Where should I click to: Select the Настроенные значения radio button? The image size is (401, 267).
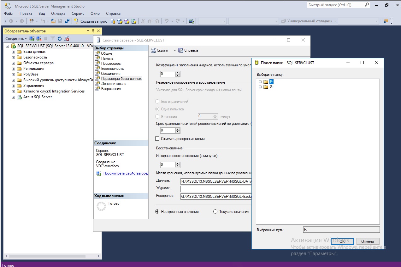tap(157, 211)
